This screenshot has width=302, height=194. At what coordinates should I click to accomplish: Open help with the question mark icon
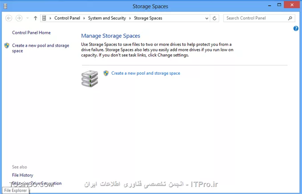pyautogui.click(x=296, y=28)
